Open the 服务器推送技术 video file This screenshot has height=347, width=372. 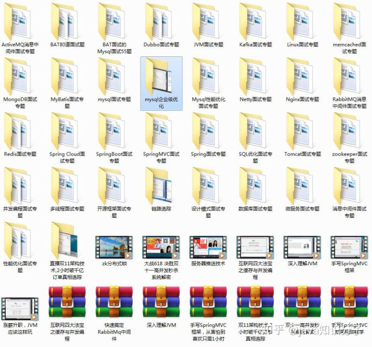click(208, 246)
